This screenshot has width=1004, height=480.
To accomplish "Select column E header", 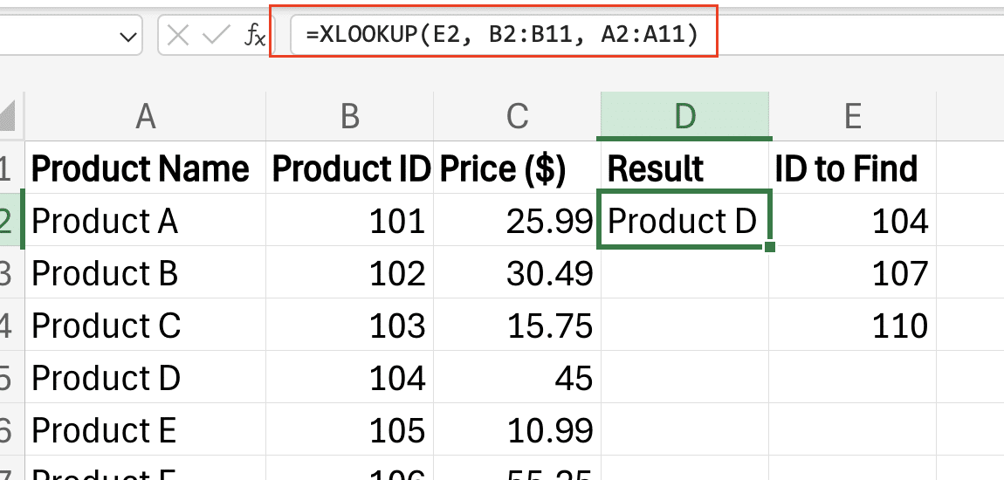I will (852, 116).
